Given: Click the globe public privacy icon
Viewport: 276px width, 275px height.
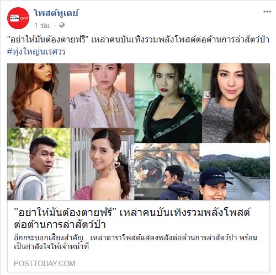Looking at the screenshot, I should [62, 25].
